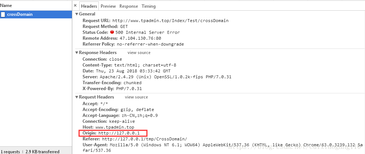
Task: Switch to the Headers tab
Action: (x=89, y=6)
